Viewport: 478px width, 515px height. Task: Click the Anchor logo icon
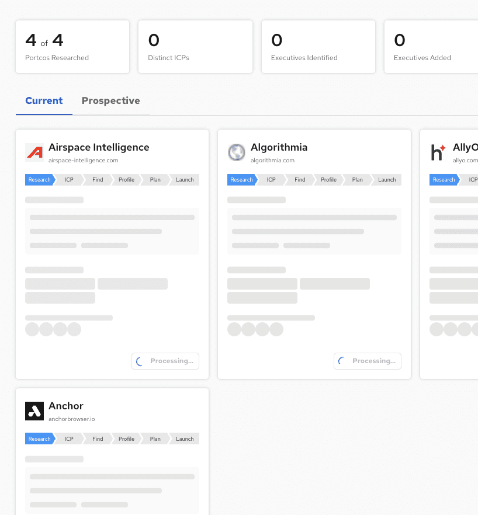coord(34,411)
